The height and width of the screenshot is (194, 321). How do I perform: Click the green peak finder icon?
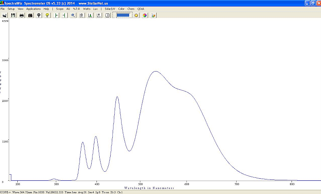click(90, 15)
